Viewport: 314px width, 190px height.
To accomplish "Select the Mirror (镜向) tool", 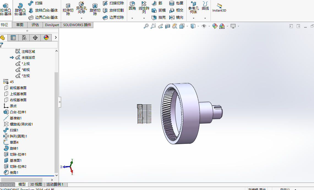I will (176, 17).
